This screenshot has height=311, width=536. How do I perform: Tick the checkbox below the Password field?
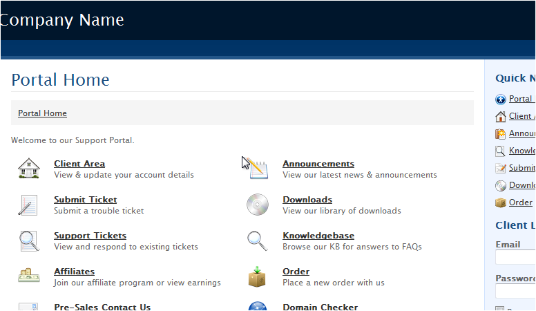click(500, 308)
